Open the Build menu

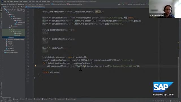(30, 1)
